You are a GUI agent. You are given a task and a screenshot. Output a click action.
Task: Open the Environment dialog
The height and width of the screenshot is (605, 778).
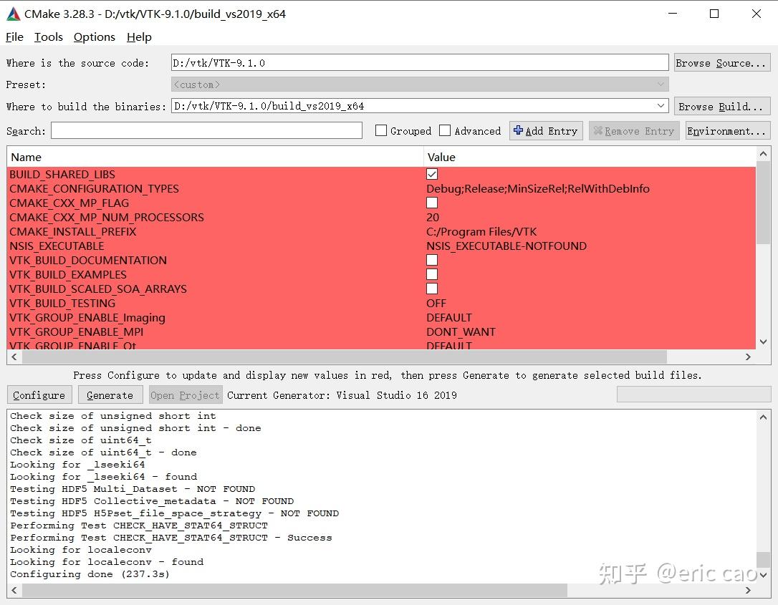727,130
